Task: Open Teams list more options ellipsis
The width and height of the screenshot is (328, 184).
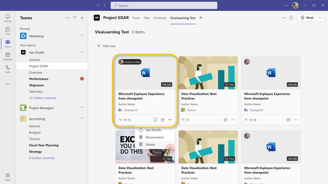Action: (x=67, y=18)
